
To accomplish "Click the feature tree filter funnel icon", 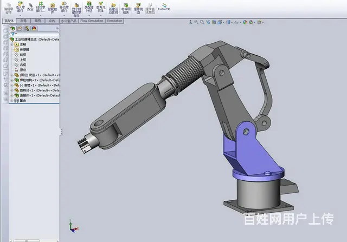I will click(13, 34).
